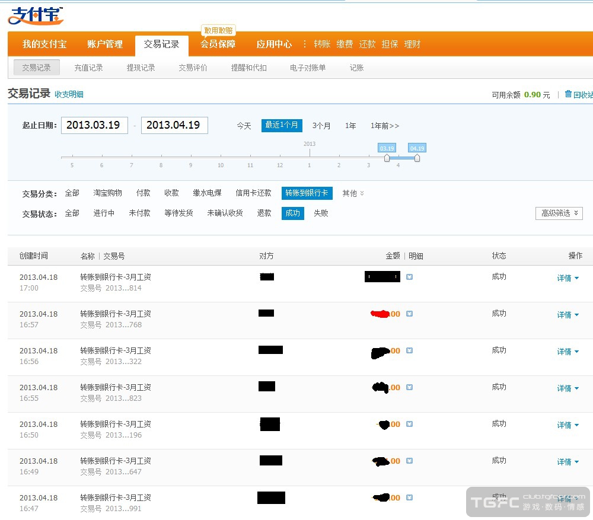This screenshot has height=520, width=593.
Task: Open 高级筛选 advanced filter dropdown
Action: [559, 213]
